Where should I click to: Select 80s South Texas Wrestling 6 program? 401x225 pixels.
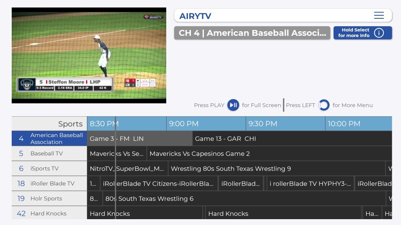tap(244, 198)
